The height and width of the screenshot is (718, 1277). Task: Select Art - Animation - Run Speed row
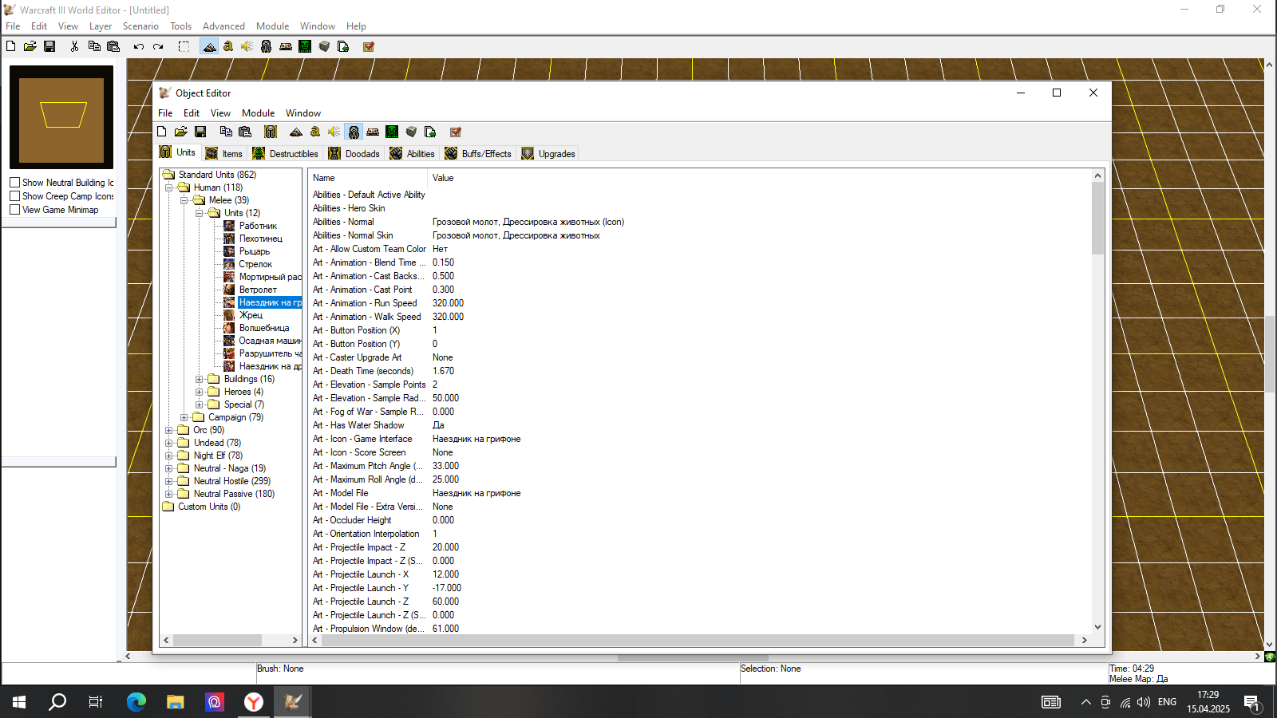click(700, 303)
